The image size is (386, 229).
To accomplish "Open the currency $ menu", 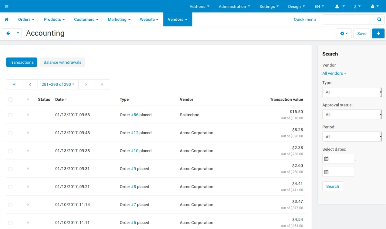I will point(357,6).
